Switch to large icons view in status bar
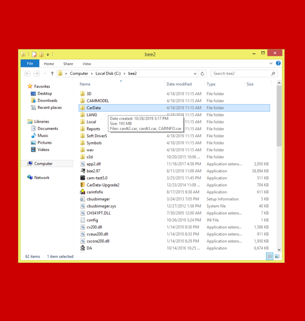Screen dimensions: 305x321 (277, 256)
